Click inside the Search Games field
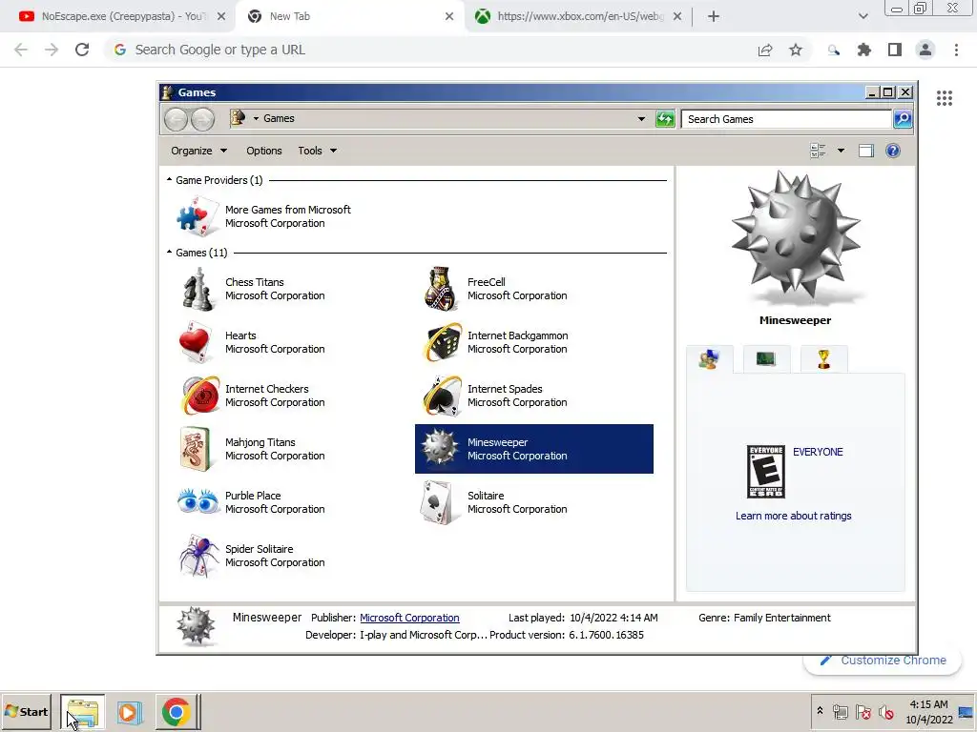 (x=787, y=119)
